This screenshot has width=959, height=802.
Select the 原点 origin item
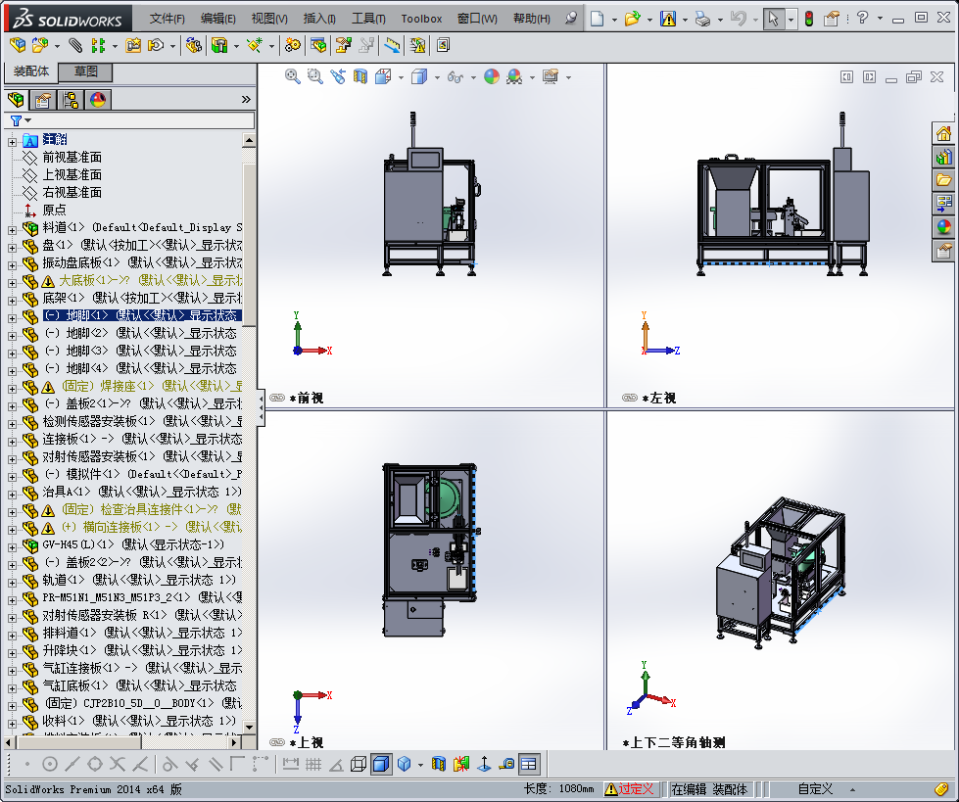pyautogui.click(x=54, y=210)
